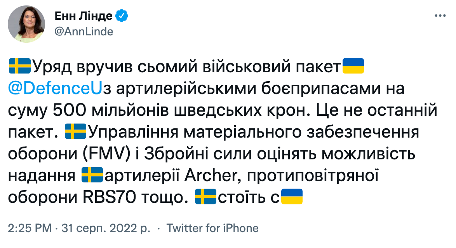Screen dimensions: 456x248
Task: Click Енн Лінде's profile picture
Action: (26, 22)
